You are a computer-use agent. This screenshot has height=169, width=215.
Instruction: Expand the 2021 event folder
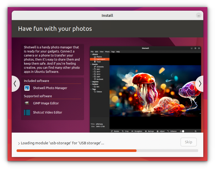pos(93,69)
